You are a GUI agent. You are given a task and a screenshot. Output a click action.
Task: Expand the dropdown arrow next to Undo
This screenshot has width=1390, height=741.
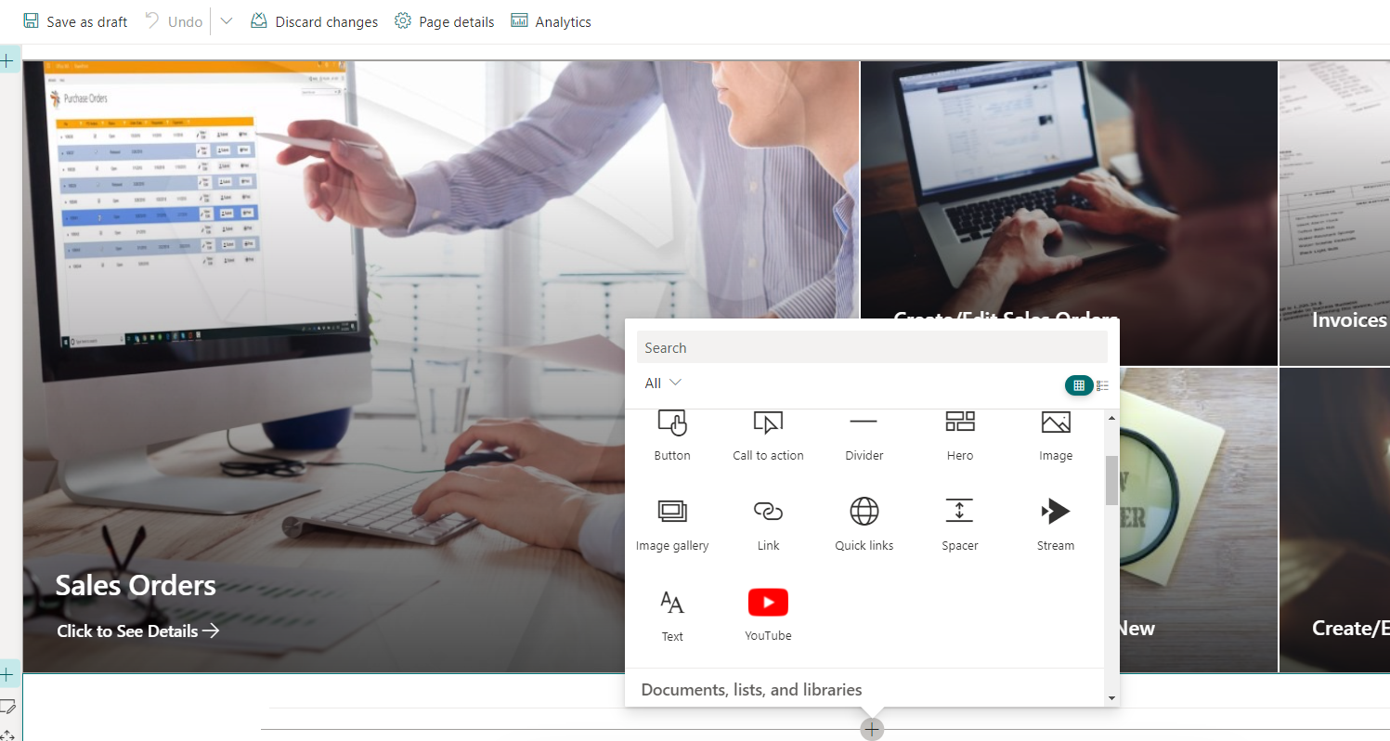tap(226, 21)
